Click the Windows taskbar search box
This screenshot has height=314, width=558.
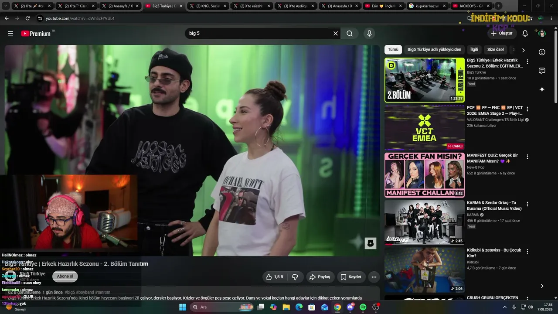pyautogui.click(x=222, y=307)
